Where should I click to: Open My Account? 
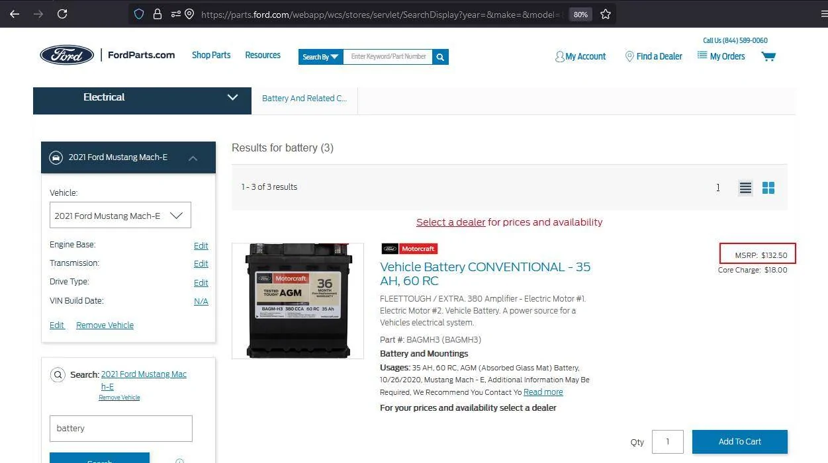[580, 57]
